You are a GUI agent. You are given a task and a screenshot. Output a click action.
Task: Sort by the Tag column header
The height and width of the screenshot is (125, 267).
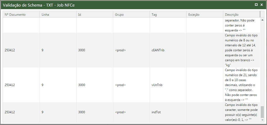154,15
